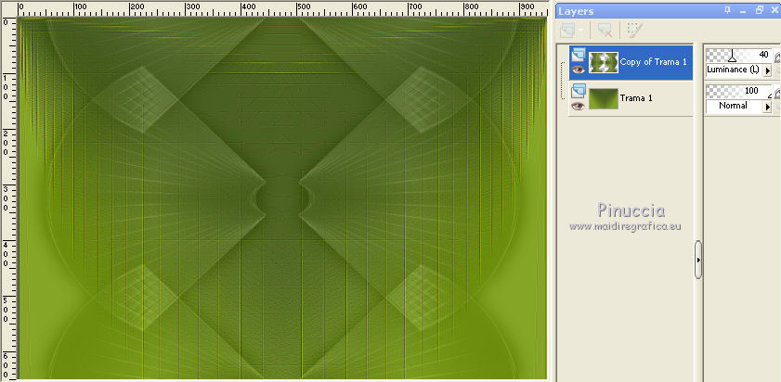The image size is (781, 382).
Task: Adjust the Trama 1 opacity slider at 100
Action: pos(738,91)
